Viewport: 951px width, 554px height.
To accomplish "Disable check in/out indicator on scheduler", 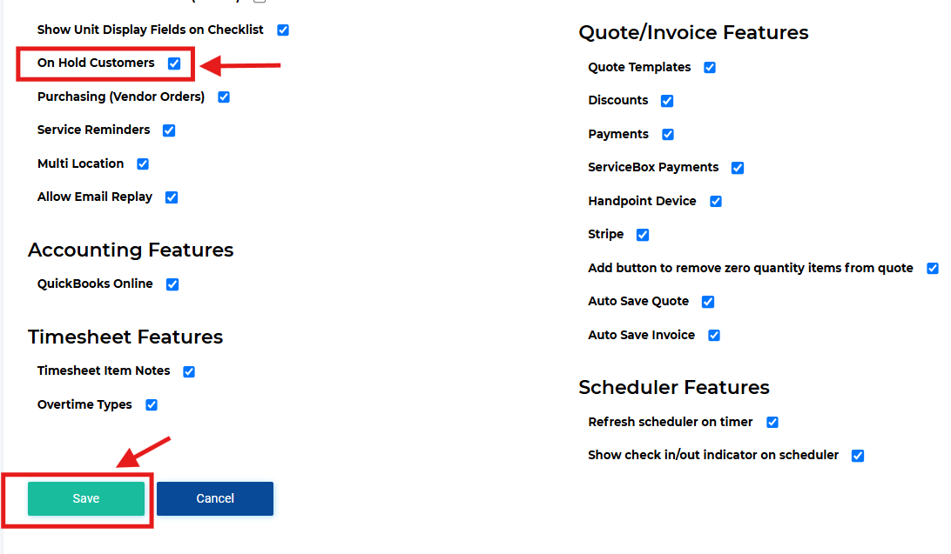I will (x=858, y=456).
